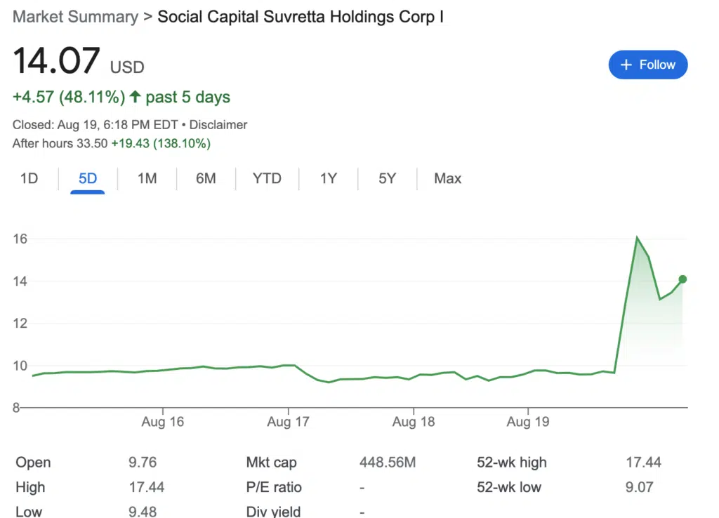Click the 14.07 USD price heading

coord(58,61)
